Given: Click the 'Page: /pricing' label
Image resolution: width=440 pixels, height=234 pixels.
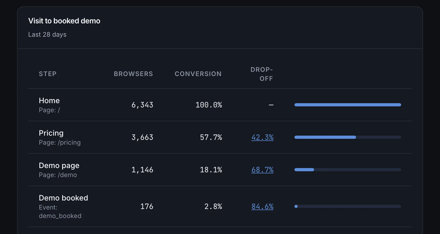Looking at the screenshot, I should [60, 143].
